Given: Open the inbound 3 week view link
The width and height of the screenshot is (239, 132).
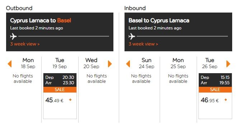Looking at the screenshot, I should click(x=143, y=44).
